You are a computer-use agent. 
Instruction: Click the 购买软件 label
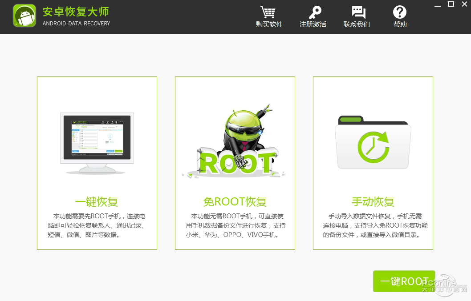pyautogui.click(x=269, y=24)
